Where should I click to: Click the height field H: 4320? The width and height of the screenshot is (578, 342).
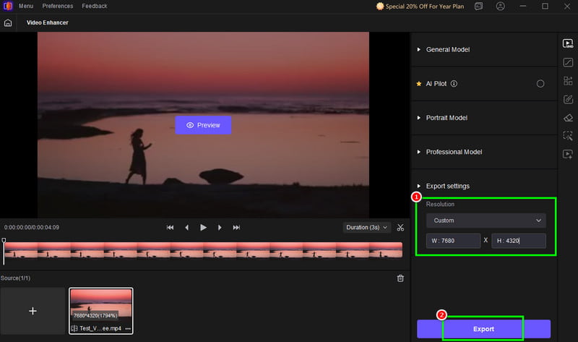519,241
